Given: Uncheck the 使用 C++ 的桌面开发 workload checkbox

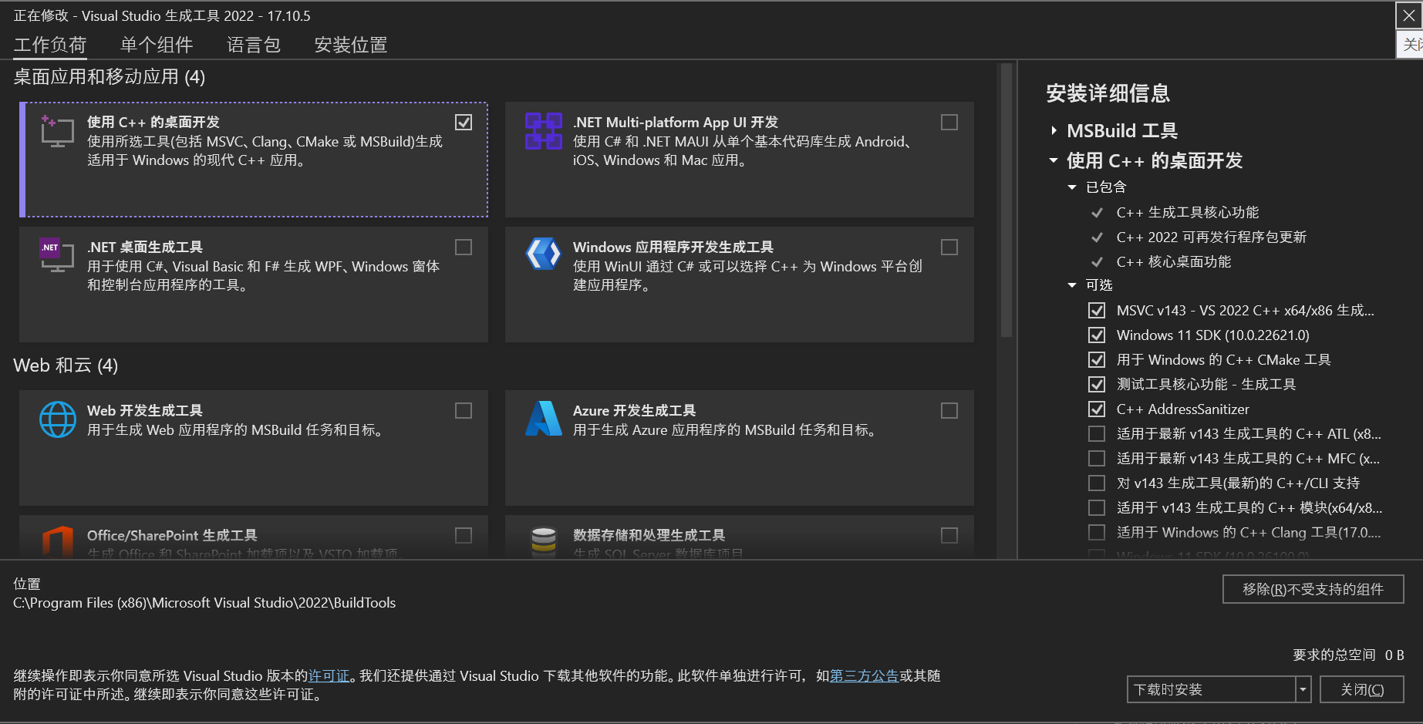Looking at the screenshot, I should click(x=464, y=123).
